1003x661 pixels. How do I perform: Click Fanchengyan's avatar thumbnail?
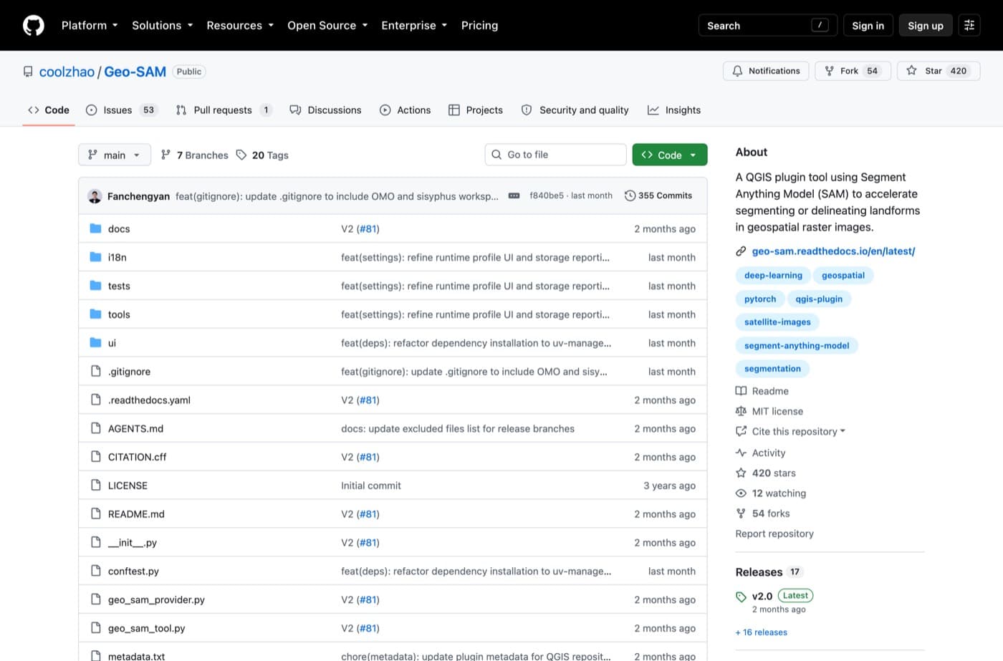click(95, 196)
